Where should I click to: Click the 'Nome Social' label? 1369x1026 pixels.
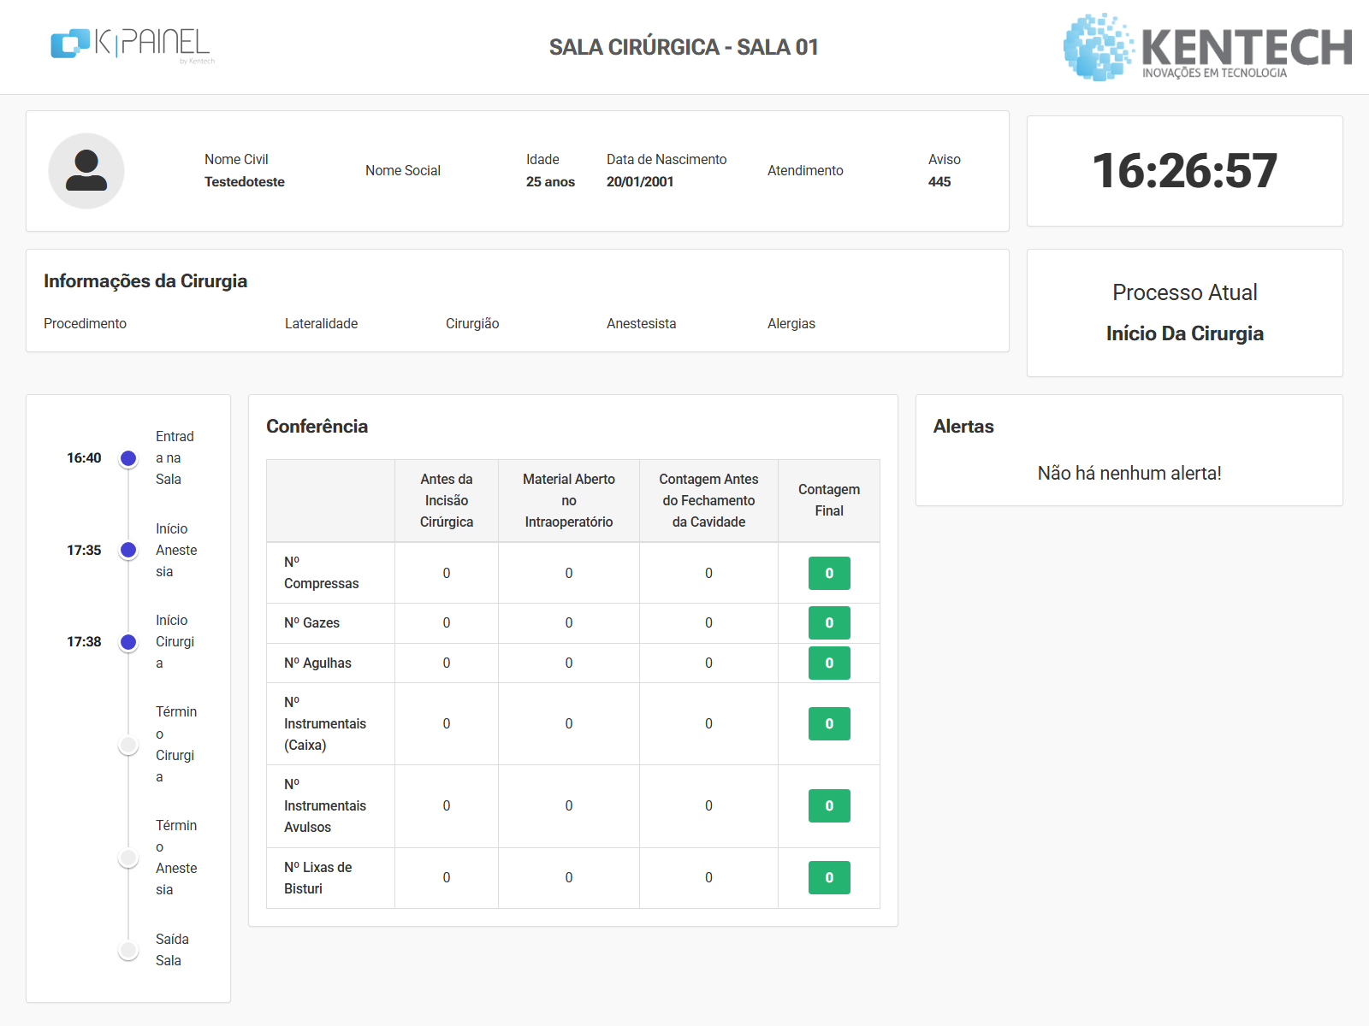(403, 170)
